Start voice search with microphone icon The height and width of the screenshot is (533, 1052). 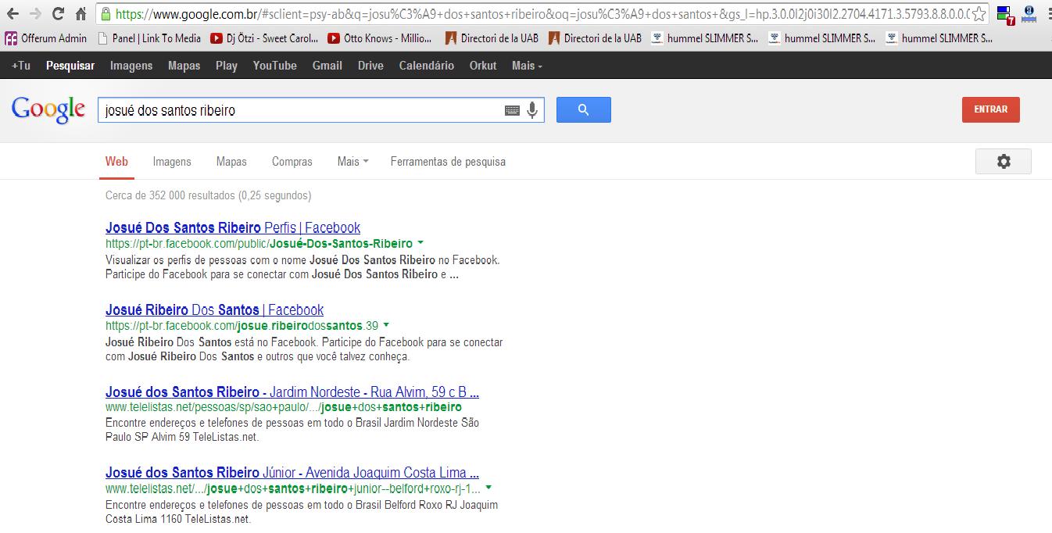[532, 110]
